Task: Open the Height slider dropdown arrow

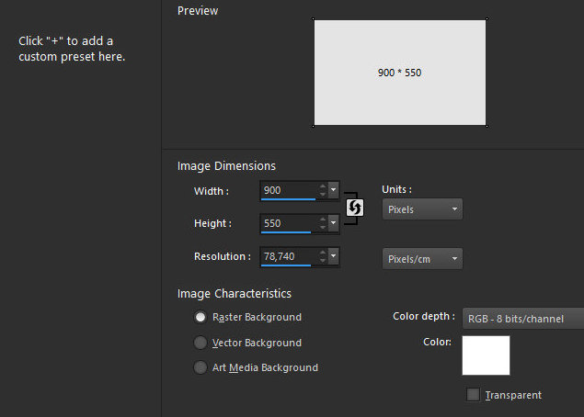Action: (334, 223)
